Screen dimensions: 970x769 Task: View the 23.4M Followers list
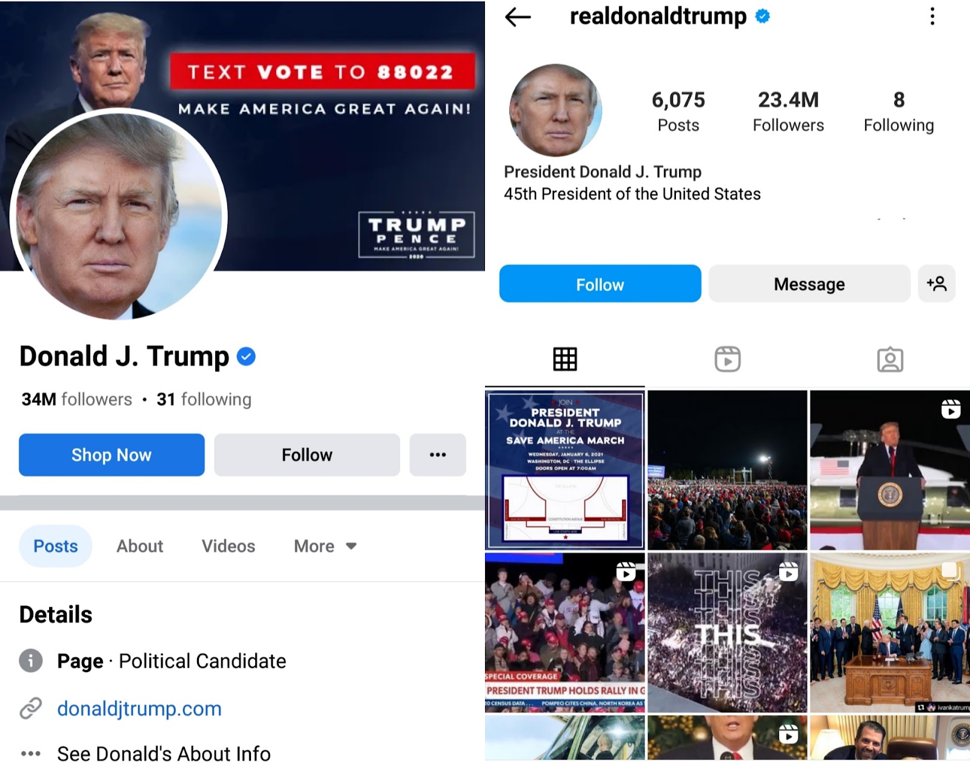click(x=788, y=112)
